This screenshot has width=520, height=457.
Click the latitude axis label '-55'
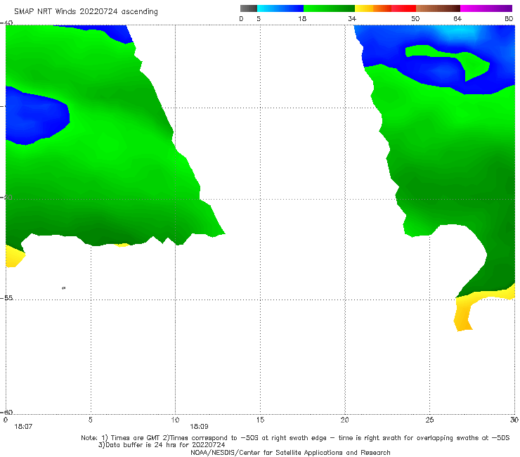click(x=6, y=297)
